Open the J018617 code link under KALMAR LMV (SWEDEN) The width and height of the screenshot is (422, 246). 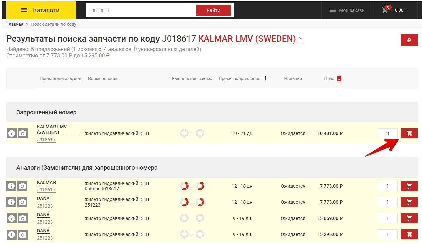point(46,140)
